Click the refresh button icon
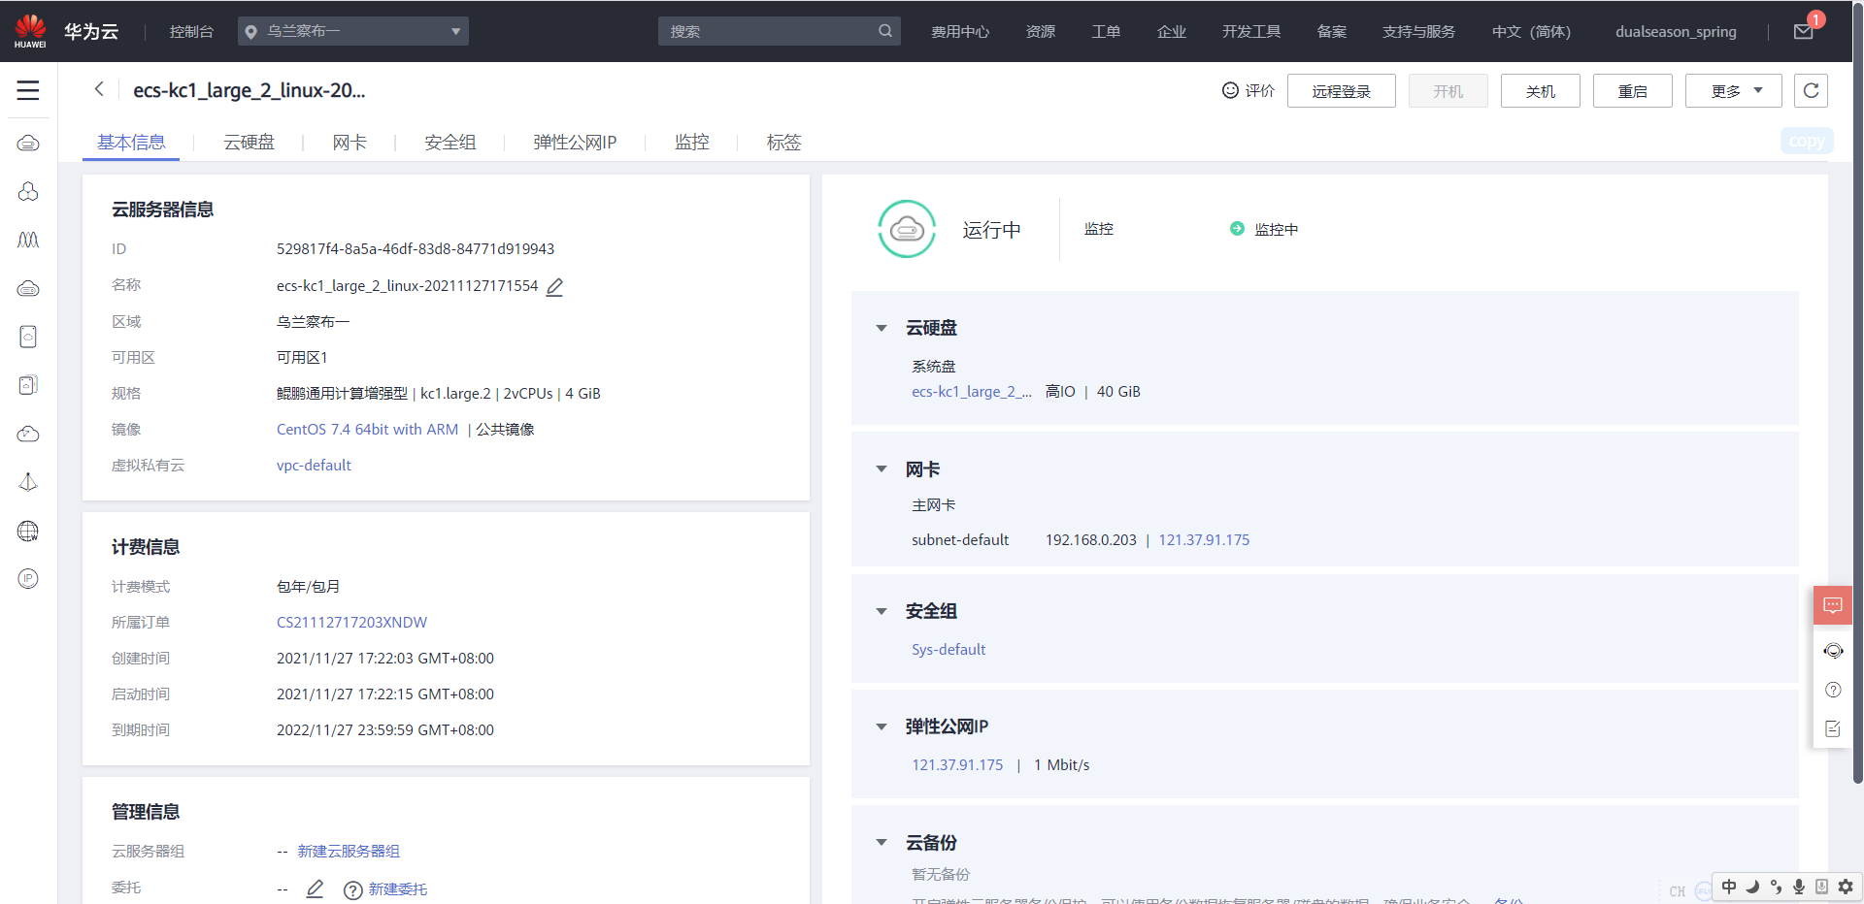 pyautogui.click(x=1811, y=90)
